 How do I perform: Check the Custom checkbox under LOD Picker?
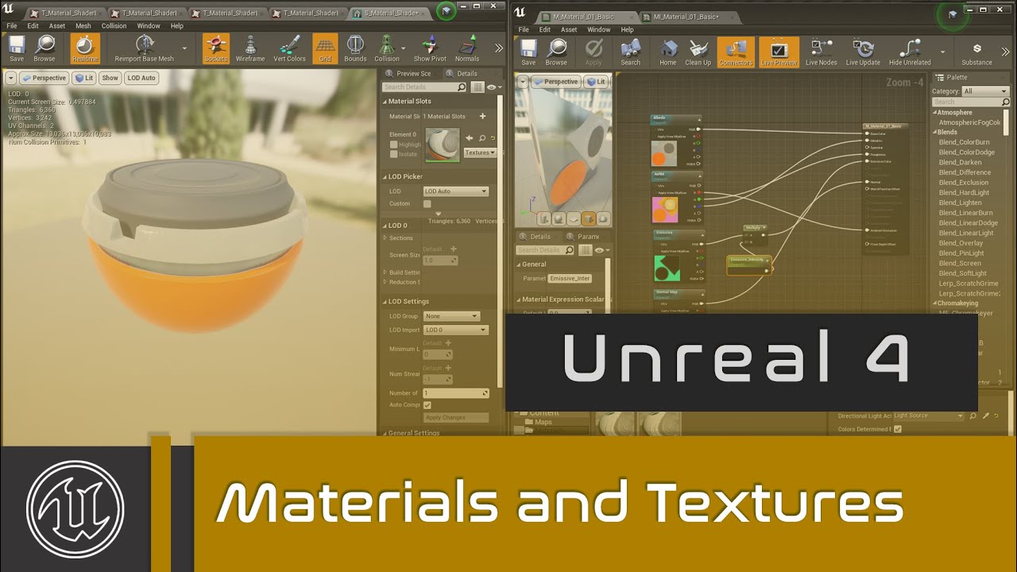pyautogui.click(x=427, y=203)
